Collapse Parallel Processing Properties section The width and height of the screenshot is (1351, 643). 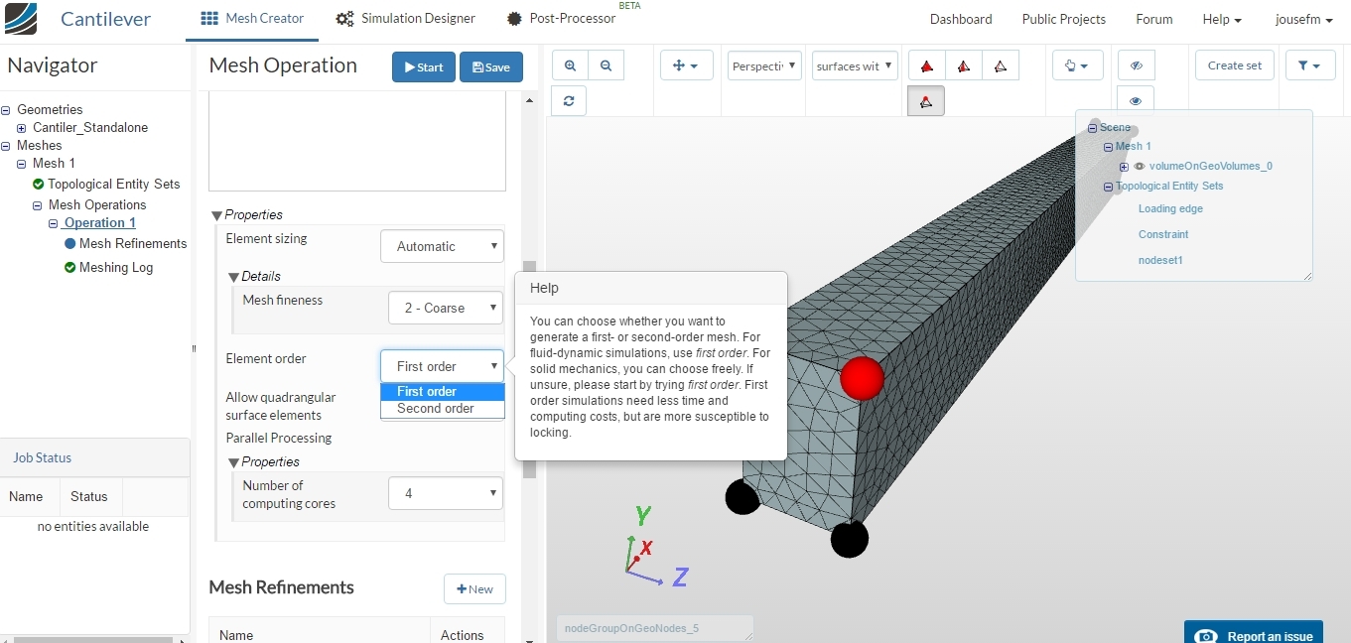[233, 462]
